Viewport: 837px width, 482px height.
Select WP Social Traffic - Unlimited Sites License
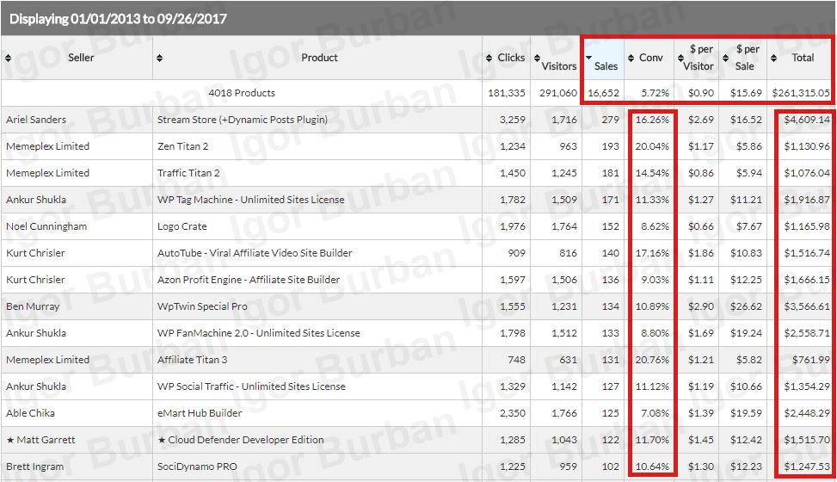(251, 386)
